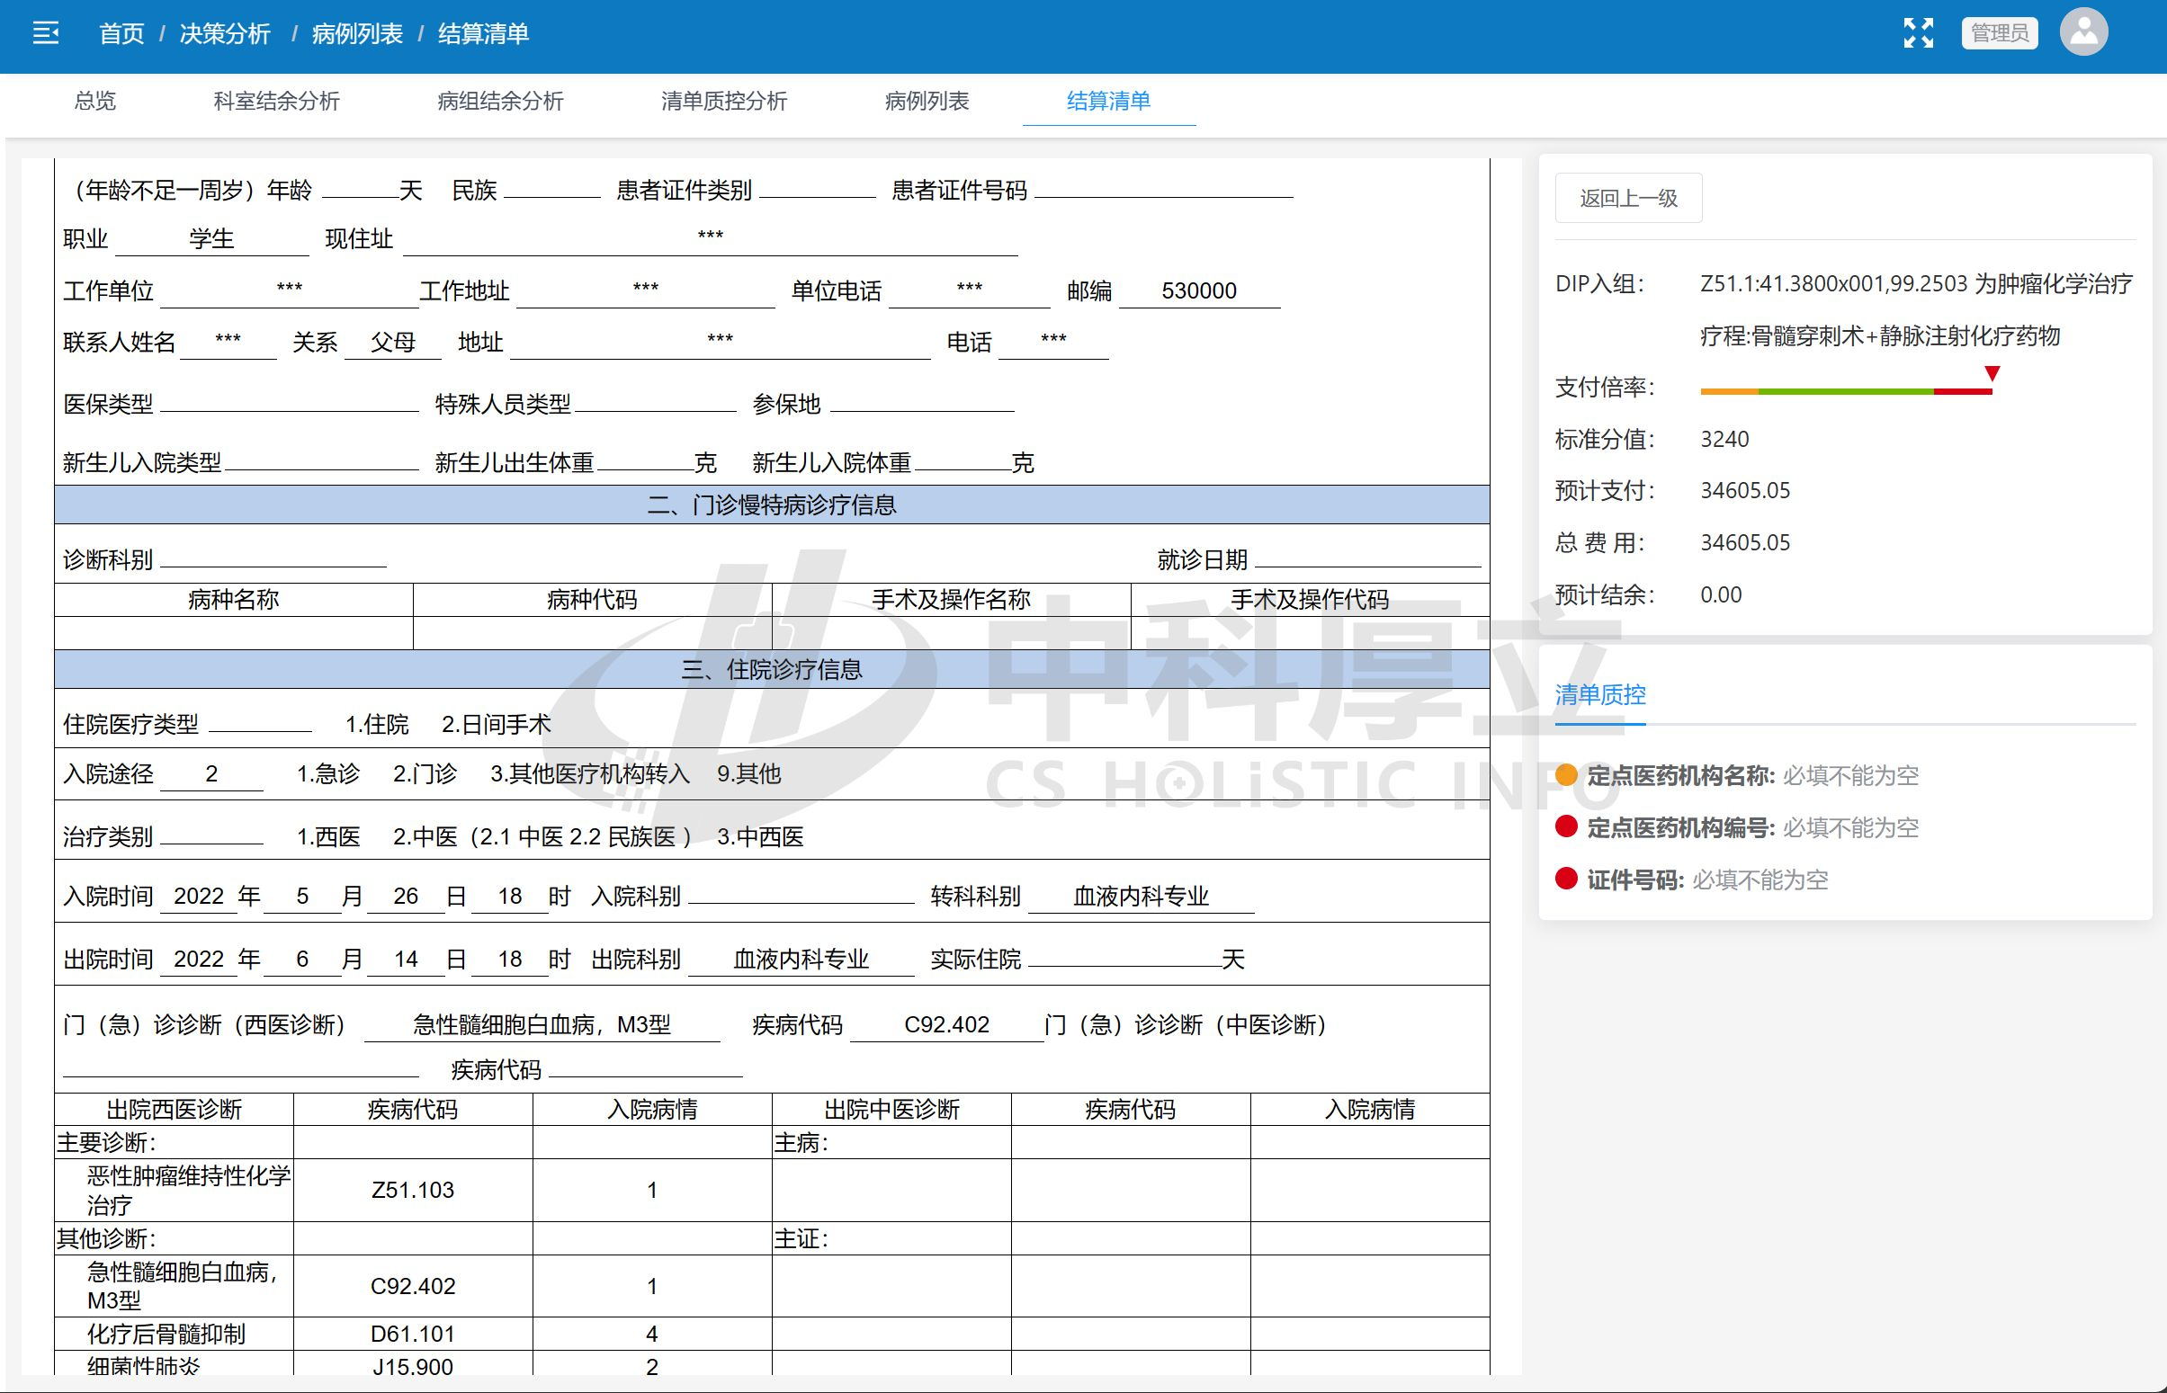Click the 预计支付 value 34605.05
Viewport: 2167px width, 1393px height.
click(x=1745, y=491)
